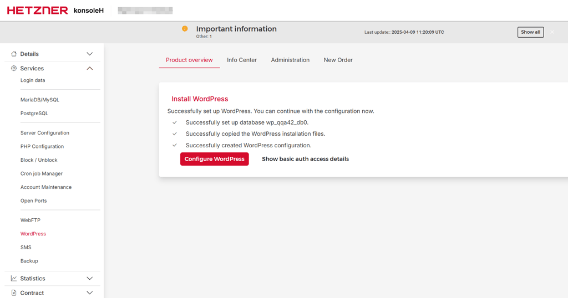
Task: Collapse the Services section chevron
Action: point(89,68)
